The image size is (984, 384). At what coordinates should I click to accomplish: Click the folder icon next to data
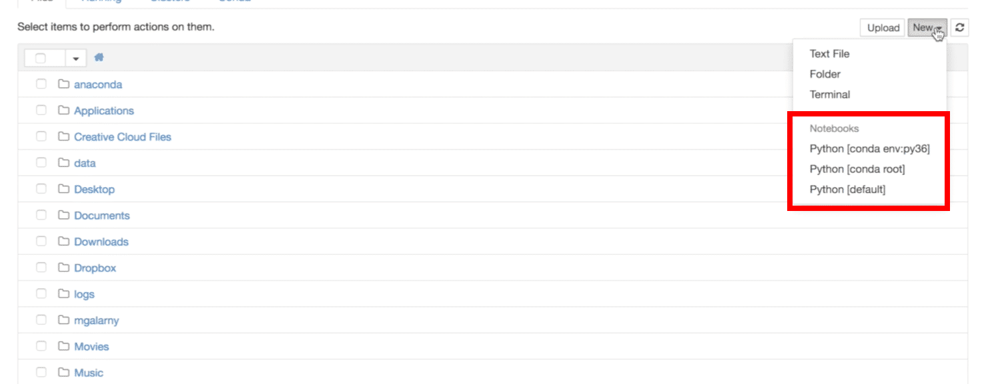coord(63,163)
